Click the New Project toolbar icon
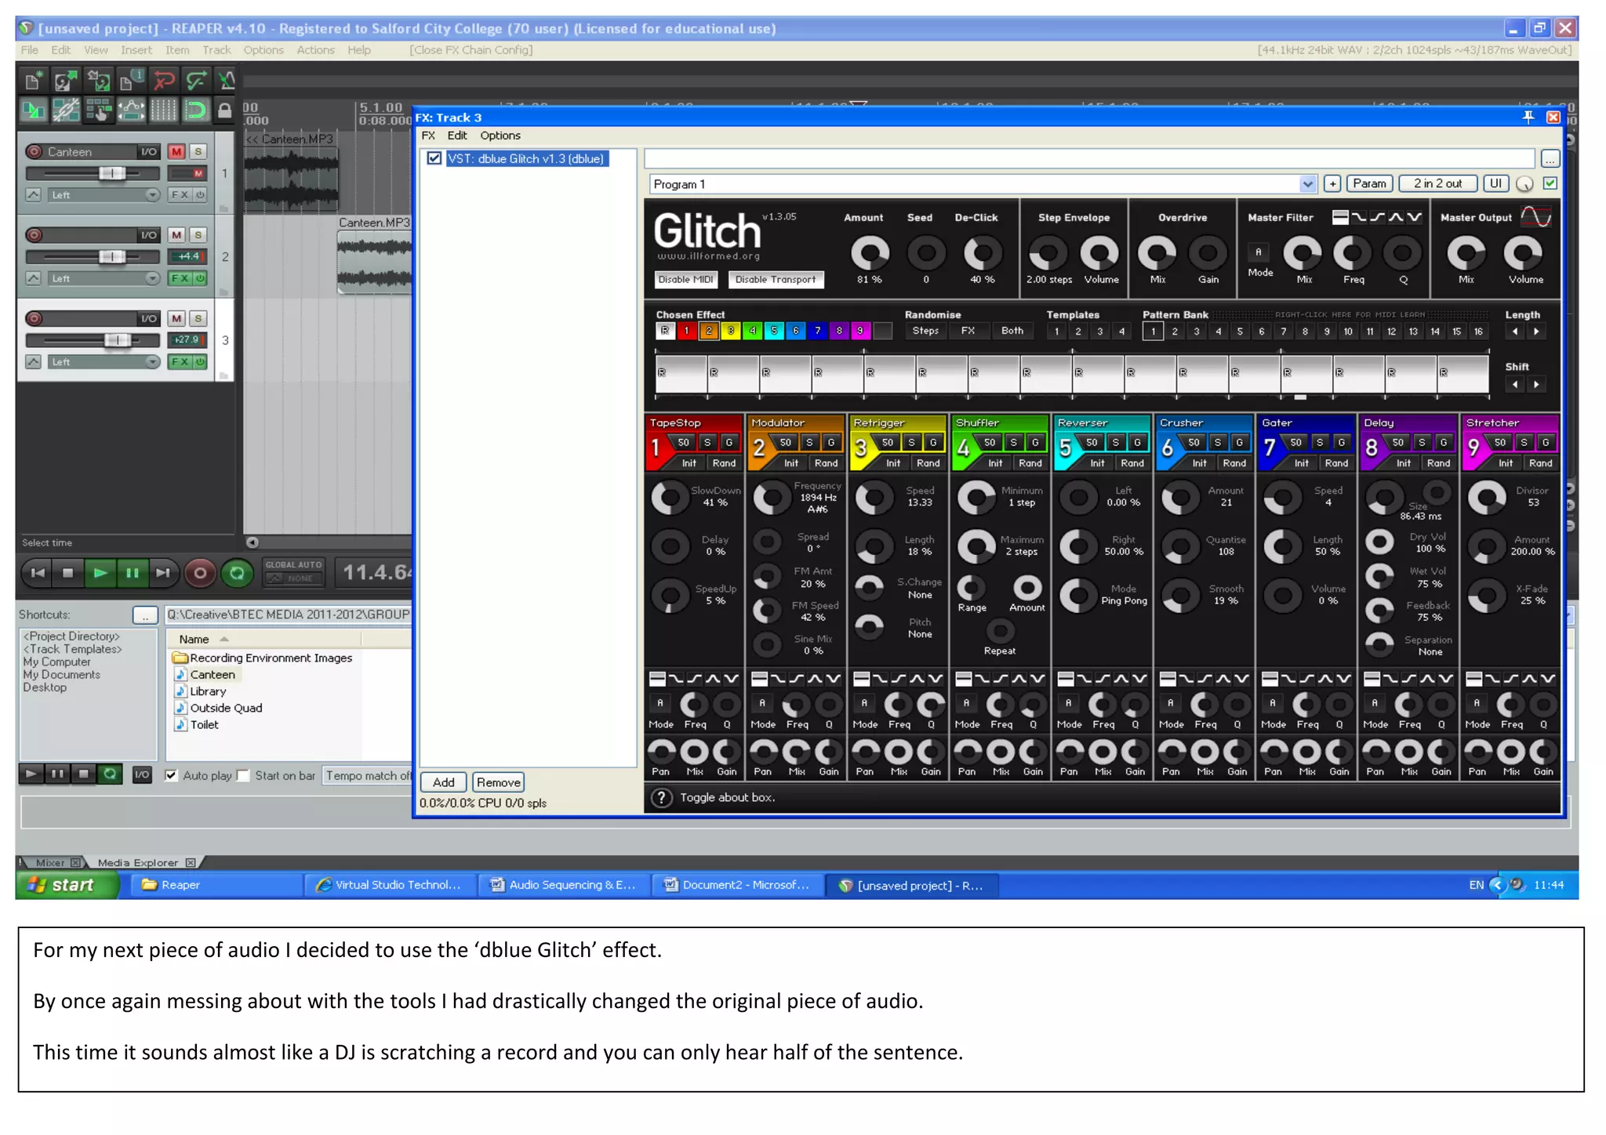Image resolution: width=1606 pixels, height=1135 pixels. coord(33,81)
